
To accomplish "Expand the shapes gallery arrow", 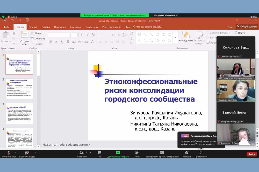I will [x=175, y=38].
